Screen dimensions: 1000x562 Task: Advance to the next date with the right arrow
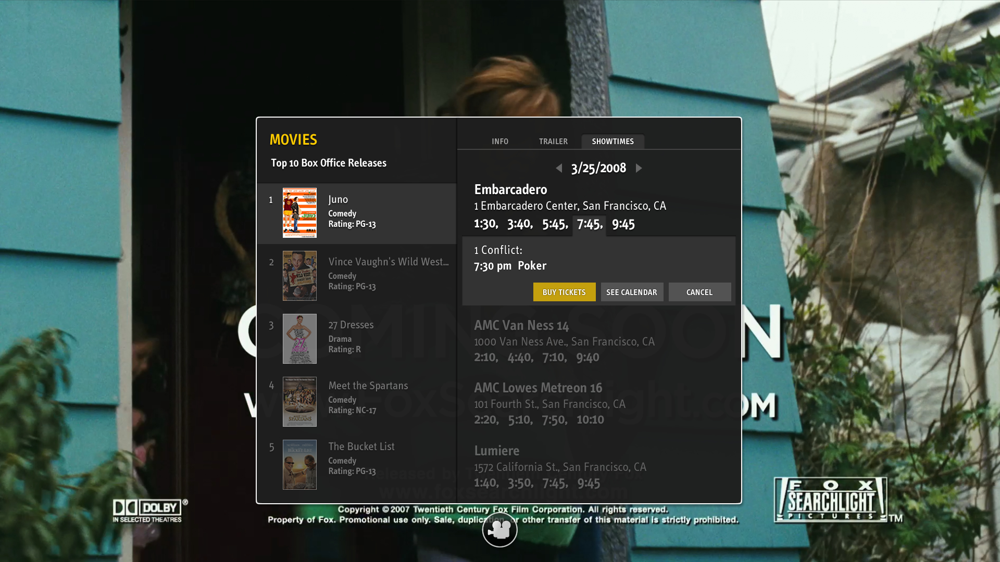(639, 168)
